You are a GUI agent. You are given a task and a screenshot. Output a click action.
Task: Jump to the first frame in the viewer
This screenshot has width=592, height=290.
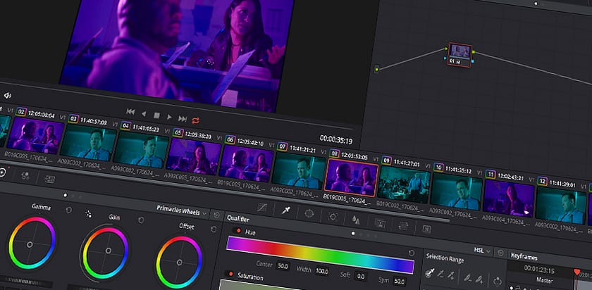(130, 111)
